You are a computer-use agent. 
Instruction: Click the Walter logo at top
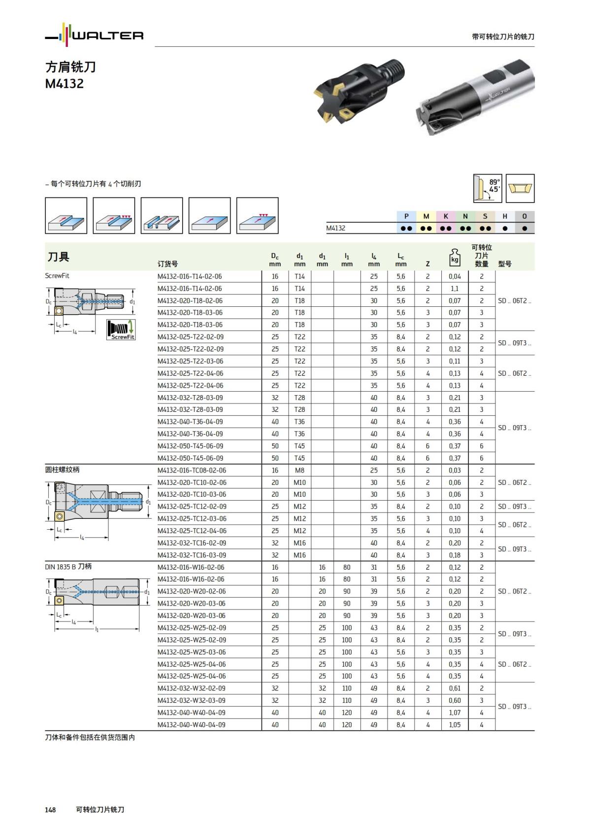point(94,35)
